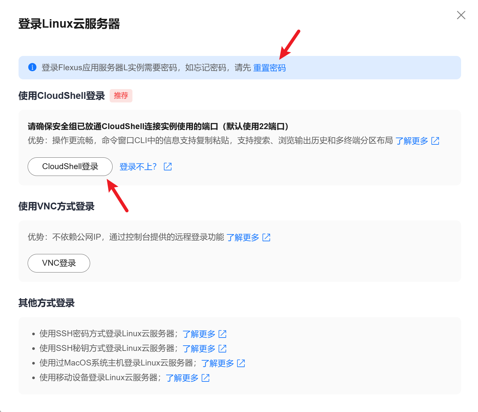Click the 使用VNC方式登录 heading
The image size is (478, 412).
coord(56,206)
